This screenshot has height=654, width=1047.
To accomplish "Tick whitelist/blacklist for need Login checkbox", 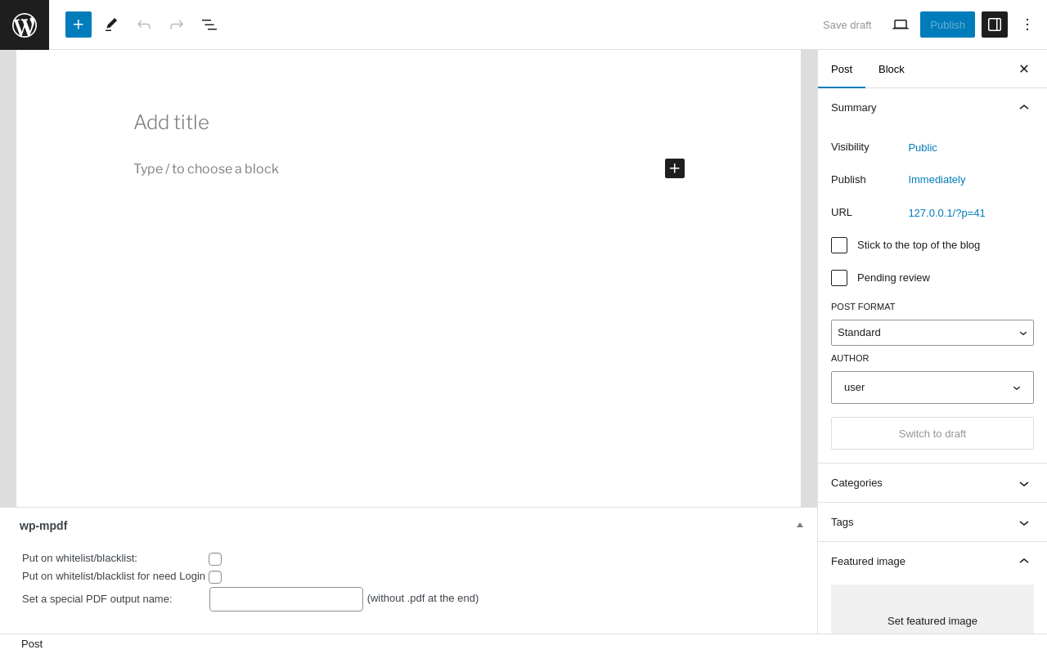I will 215,577.
